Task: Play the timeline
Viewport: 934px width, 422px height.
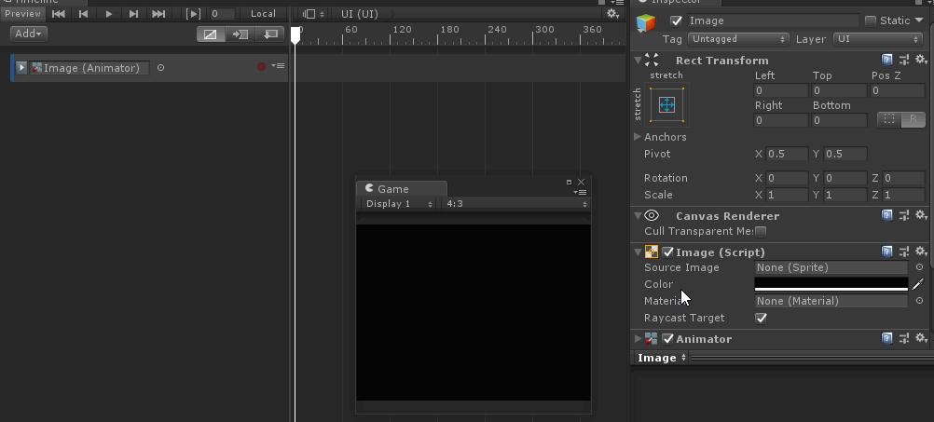Action: (x=108, y=14)
